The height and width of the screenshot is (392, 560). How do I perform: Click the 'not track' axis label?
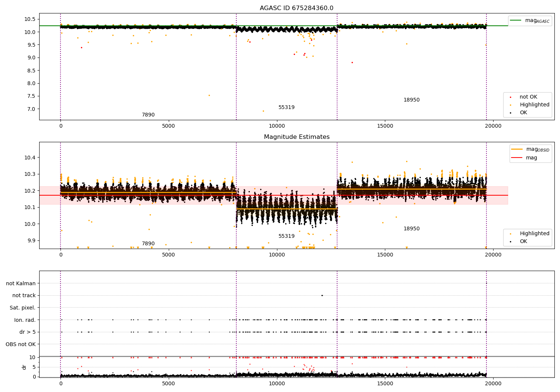tap(24, 296)
